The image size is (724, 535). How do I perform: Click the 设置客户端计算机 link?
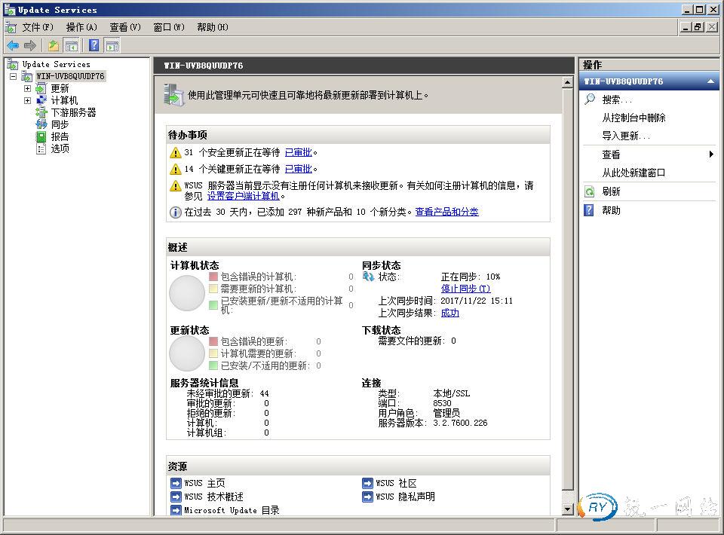243,196
